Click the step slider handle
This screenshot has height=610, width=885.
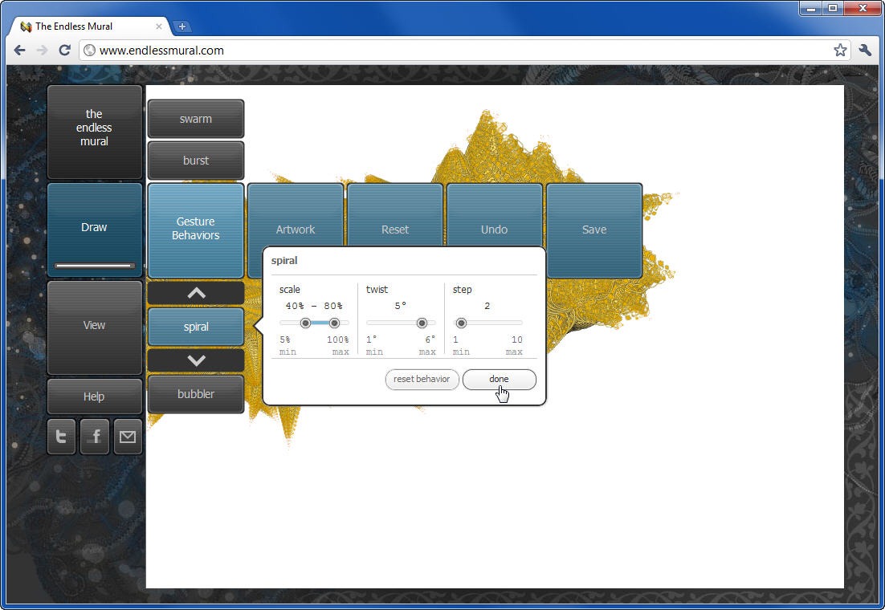461,323
